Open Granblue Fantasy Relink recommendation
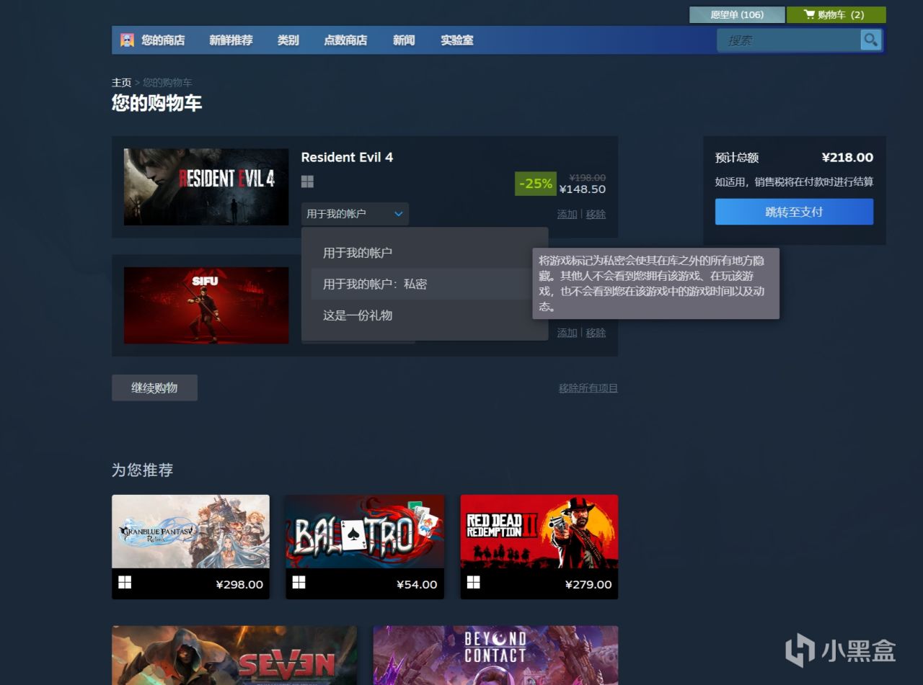 [x=190, y=547]
